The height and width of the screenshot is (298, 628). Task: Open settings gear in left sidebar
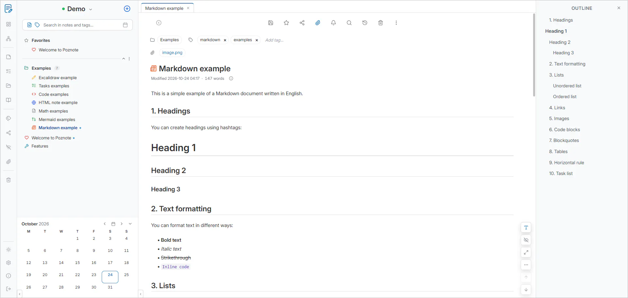click(9, 263)
